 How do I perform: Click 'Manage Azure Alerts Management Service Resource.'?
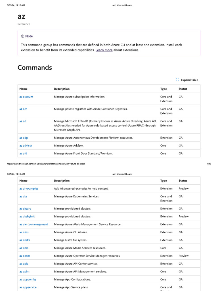point(87,224)
